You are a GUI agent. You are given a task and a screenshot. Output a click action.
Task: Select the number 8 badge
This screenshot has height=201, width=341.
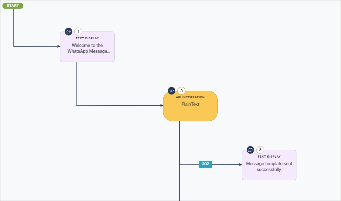pyautogui.click(x=260, y=150)
